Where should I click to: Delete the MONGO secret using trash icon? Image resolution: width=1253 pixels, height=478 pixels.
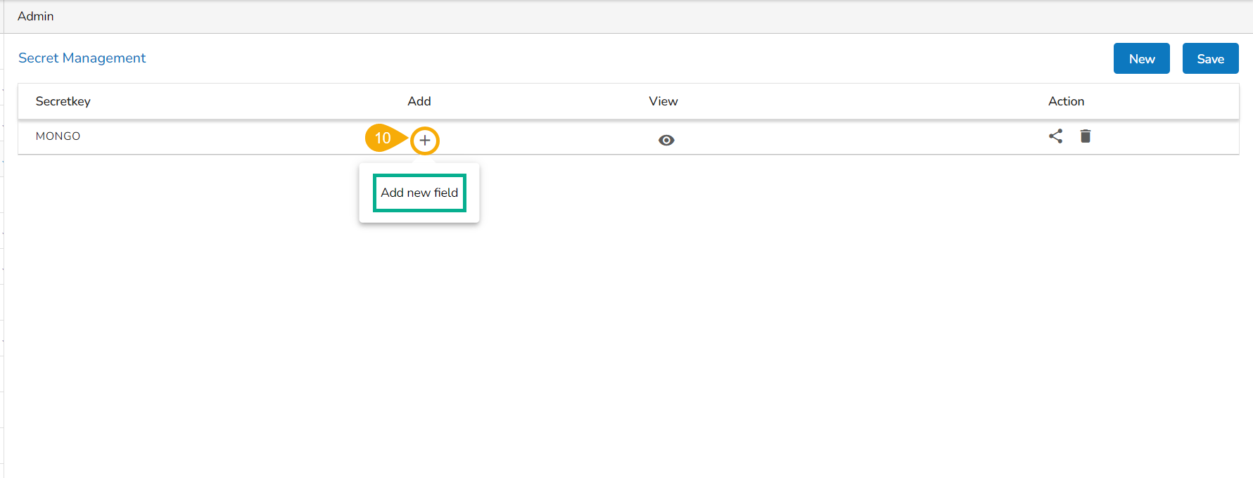[1086, 136]
